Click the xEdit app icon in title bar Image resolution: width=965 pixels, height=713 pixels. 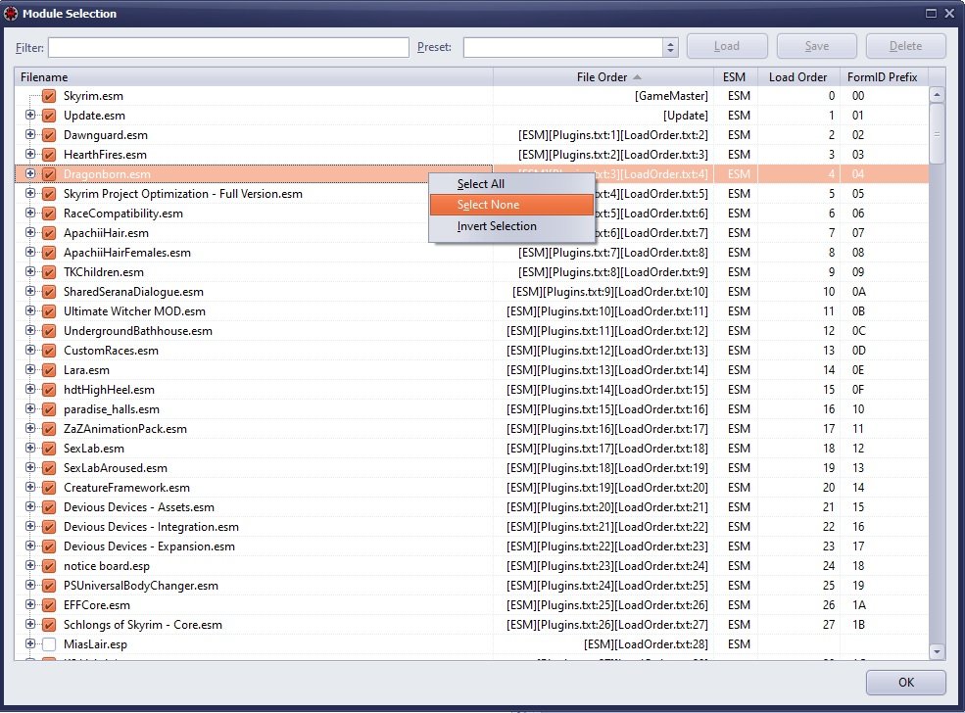(x=10, y=14)
